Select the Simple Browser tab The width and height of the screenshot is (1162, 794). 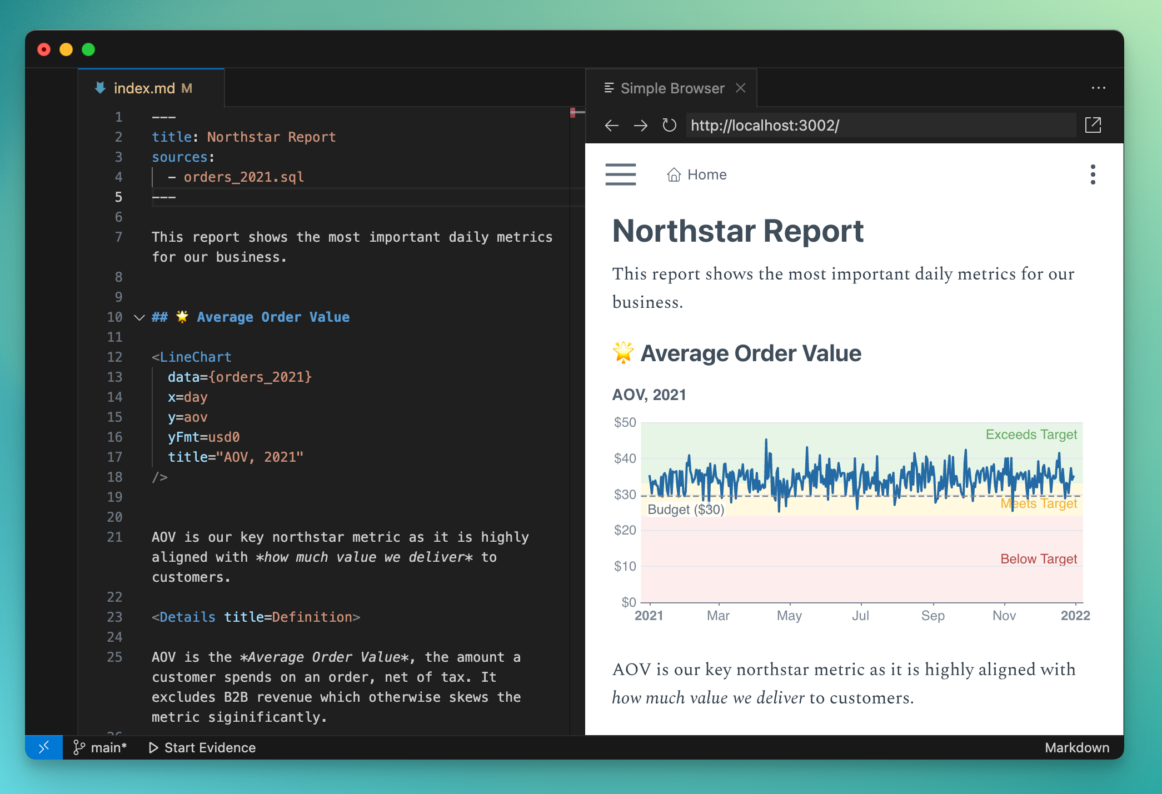[x=672, y=88]
